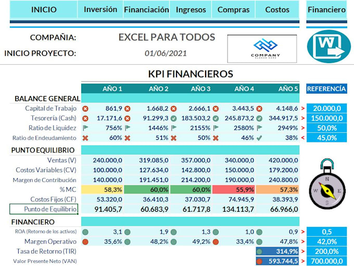Click green flag icon beside Liquidez 2580%

point(216,128)
